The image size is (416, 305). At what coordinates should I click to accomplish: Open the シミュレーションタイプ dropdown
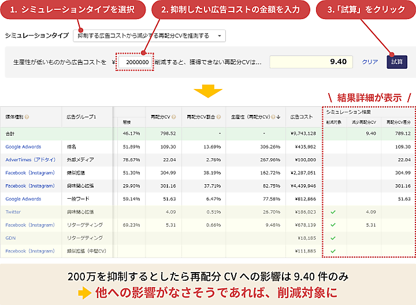pyautogui.click(x=149, y=36)
